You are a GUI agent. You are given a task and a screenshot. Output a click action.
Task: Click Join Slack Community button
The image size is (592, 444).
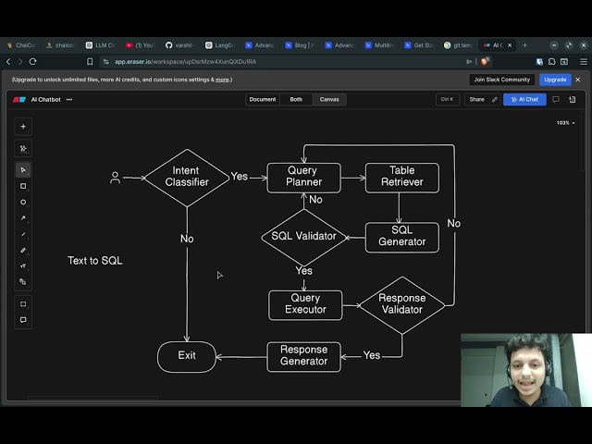coord(501,80)
